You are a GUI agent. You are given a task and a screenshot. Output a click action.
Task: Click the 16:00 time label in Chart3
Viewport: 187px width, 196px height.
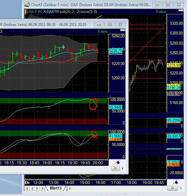[100, 183]
